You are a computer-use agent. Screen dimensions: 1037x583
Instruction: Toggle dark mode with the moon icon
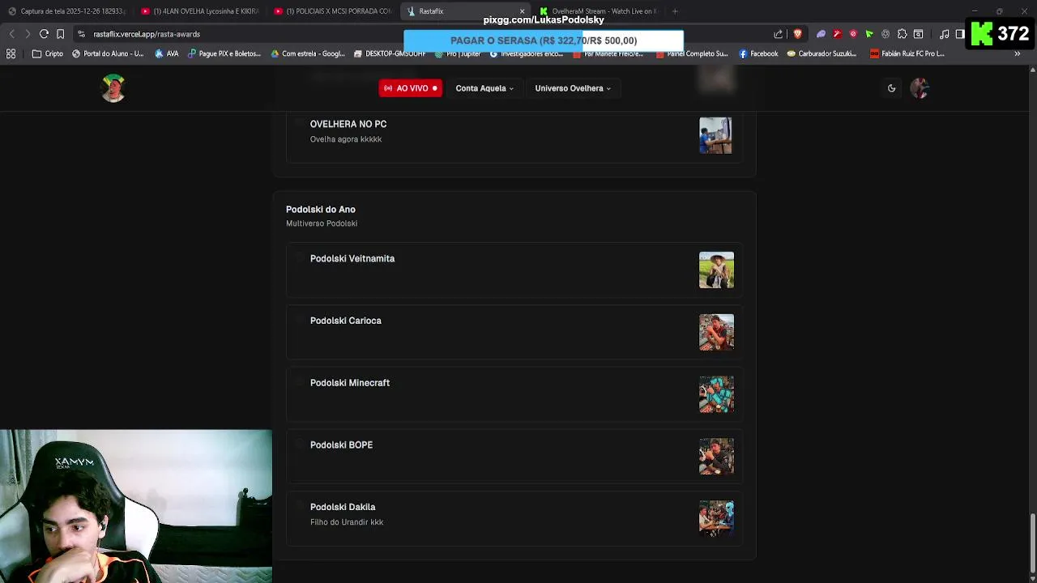click(891, 88)
